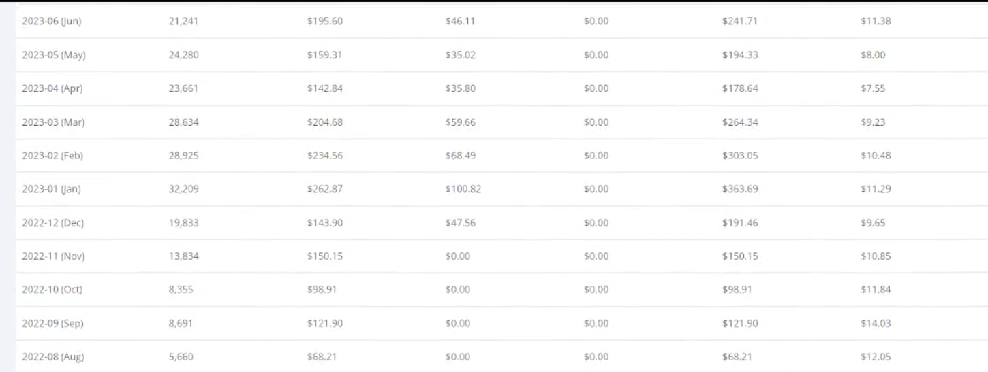Select the 2023-06 (Jun) row label
Image resolution: width=988 pixels, height=372 pixels.
coord(52,21)
